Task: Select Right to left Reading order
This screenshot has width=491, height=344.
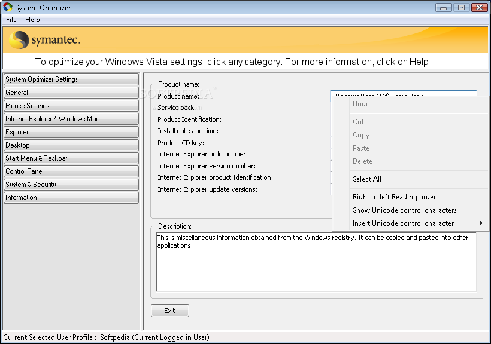Action: pyautogui.click(x=410, y=197)
